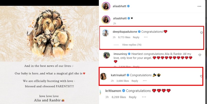Like imouniroy's comment with the heart icon
Viewport: 207px width, 104px height.
pyautogui.click(x=200, y=55)
